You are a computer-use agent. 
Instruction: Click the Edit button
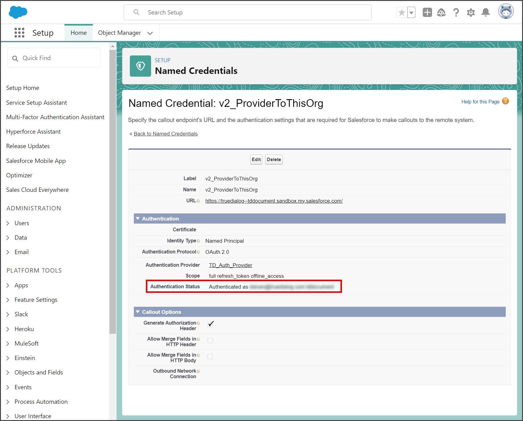(256, 160)
